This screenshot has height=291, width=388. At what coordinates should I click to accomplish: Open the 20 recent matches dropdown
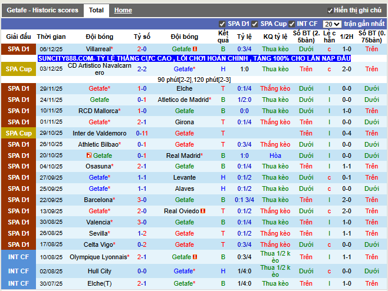[x=332, y=24]
